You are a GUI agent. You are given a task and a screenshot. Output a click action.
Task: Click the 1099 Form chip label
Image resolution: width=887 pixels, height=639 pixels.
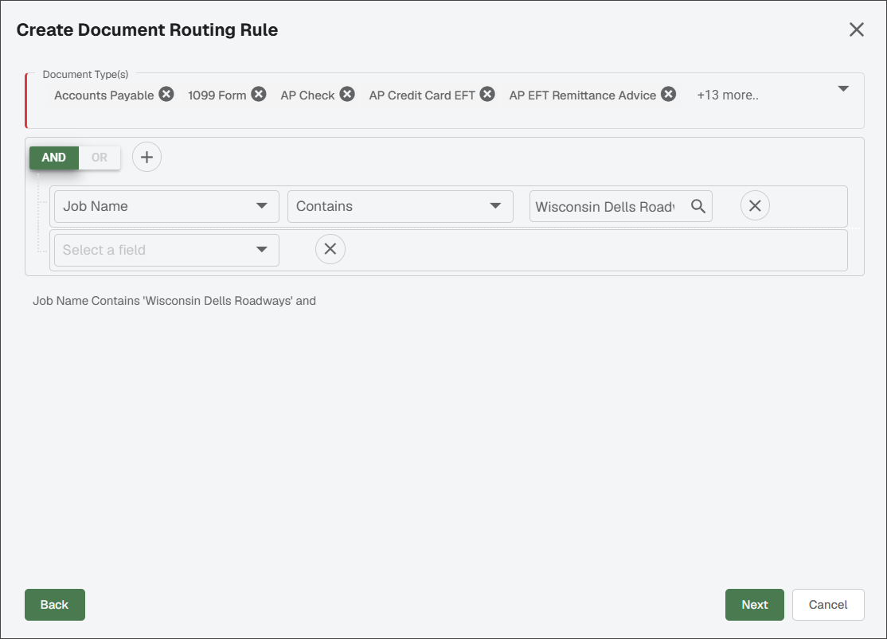tap(217, 95)
